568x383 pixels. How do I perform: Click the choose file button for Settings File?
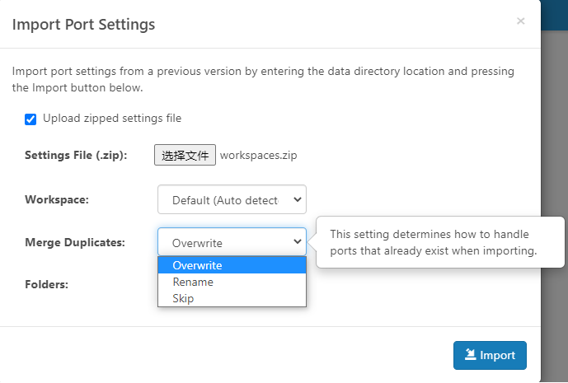pos(185,155)
